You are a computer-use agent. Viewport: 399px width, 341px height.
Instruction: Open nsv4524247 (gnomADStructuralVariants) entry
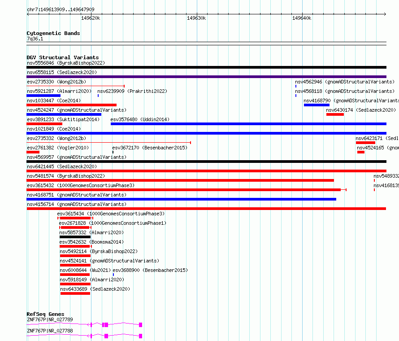[77, 110]
